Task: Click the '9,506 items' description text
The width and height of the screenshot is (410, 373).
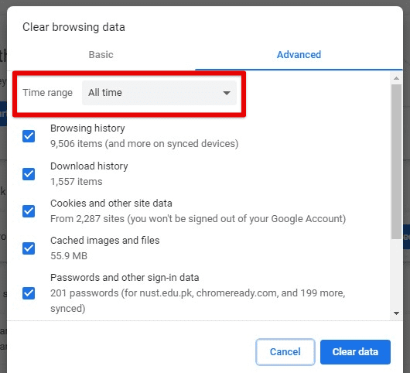Action: tap(145, 144)
